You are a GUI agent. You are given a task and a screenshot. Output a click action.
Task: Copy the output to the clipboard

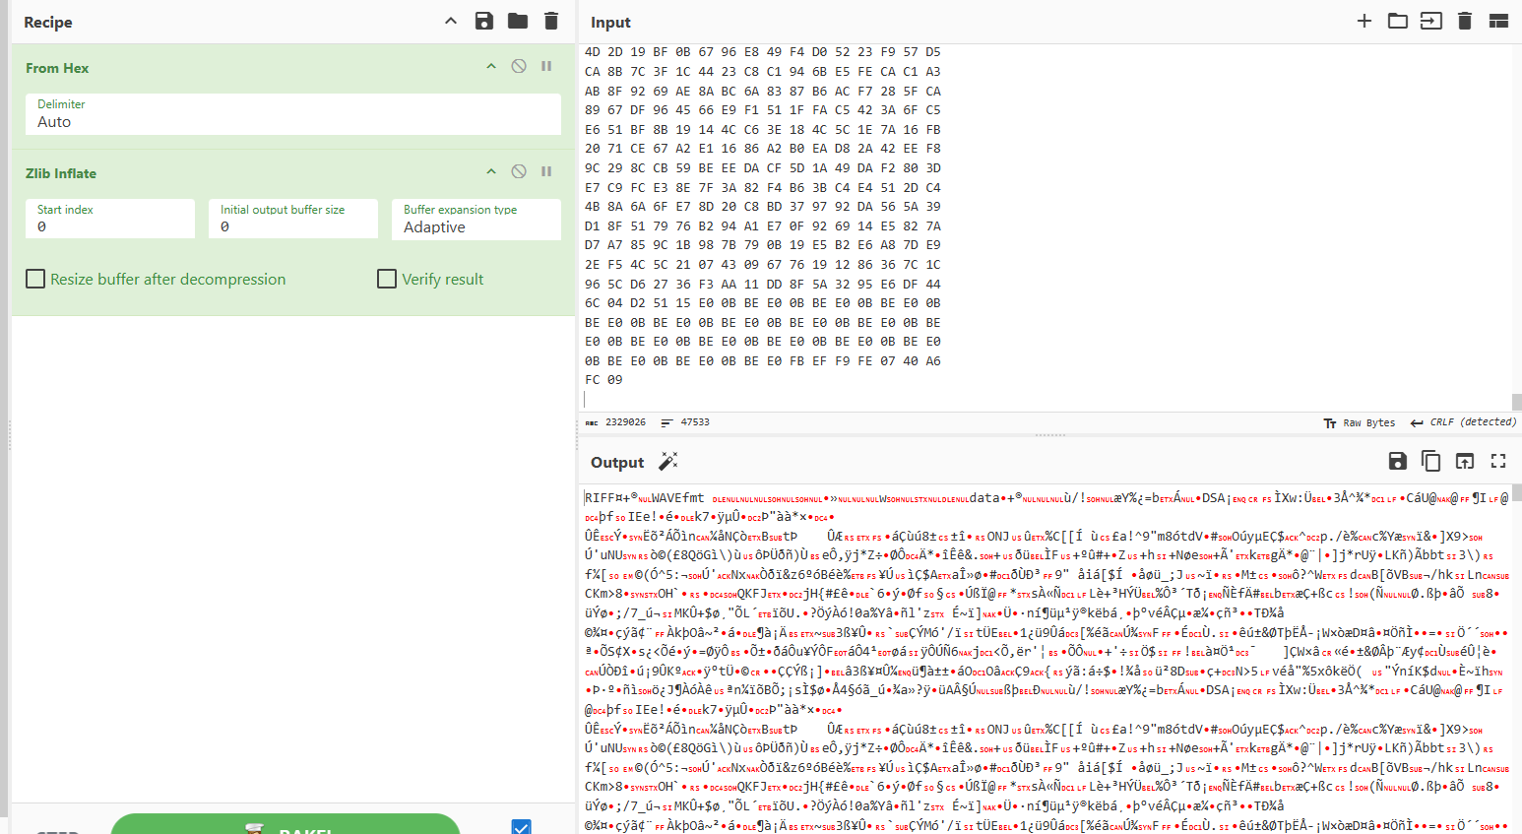1430,462
